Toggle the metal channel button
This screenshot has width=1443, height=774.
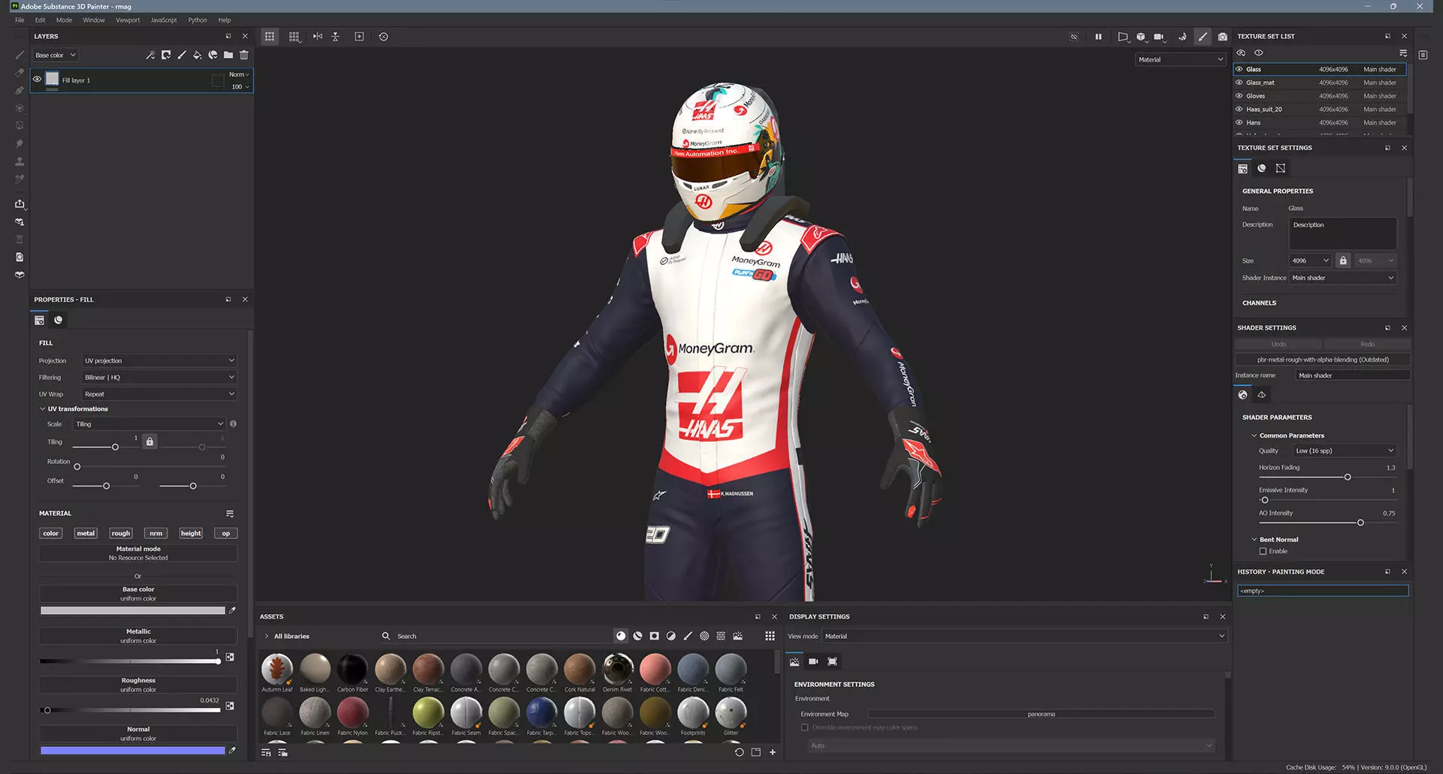(86, 533)
